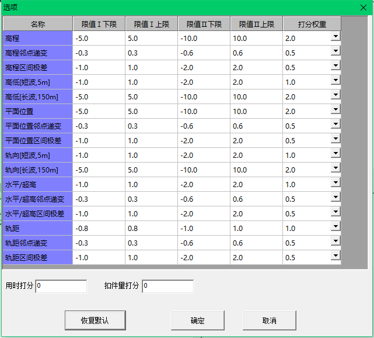
Task: Click the 名称 column header
Action: click(38, 24)
